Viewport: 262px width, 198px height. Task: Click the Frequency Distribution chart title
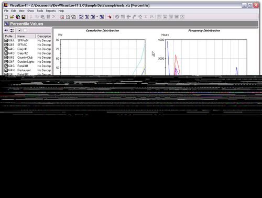point(204,30)
